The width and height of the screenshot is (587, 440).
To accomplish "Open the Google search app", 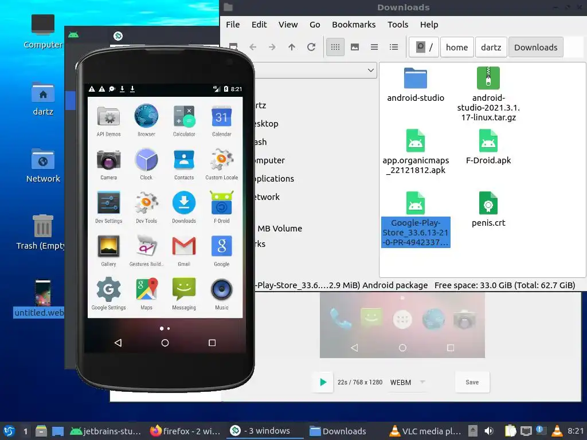I will click(x=222, y=251).
